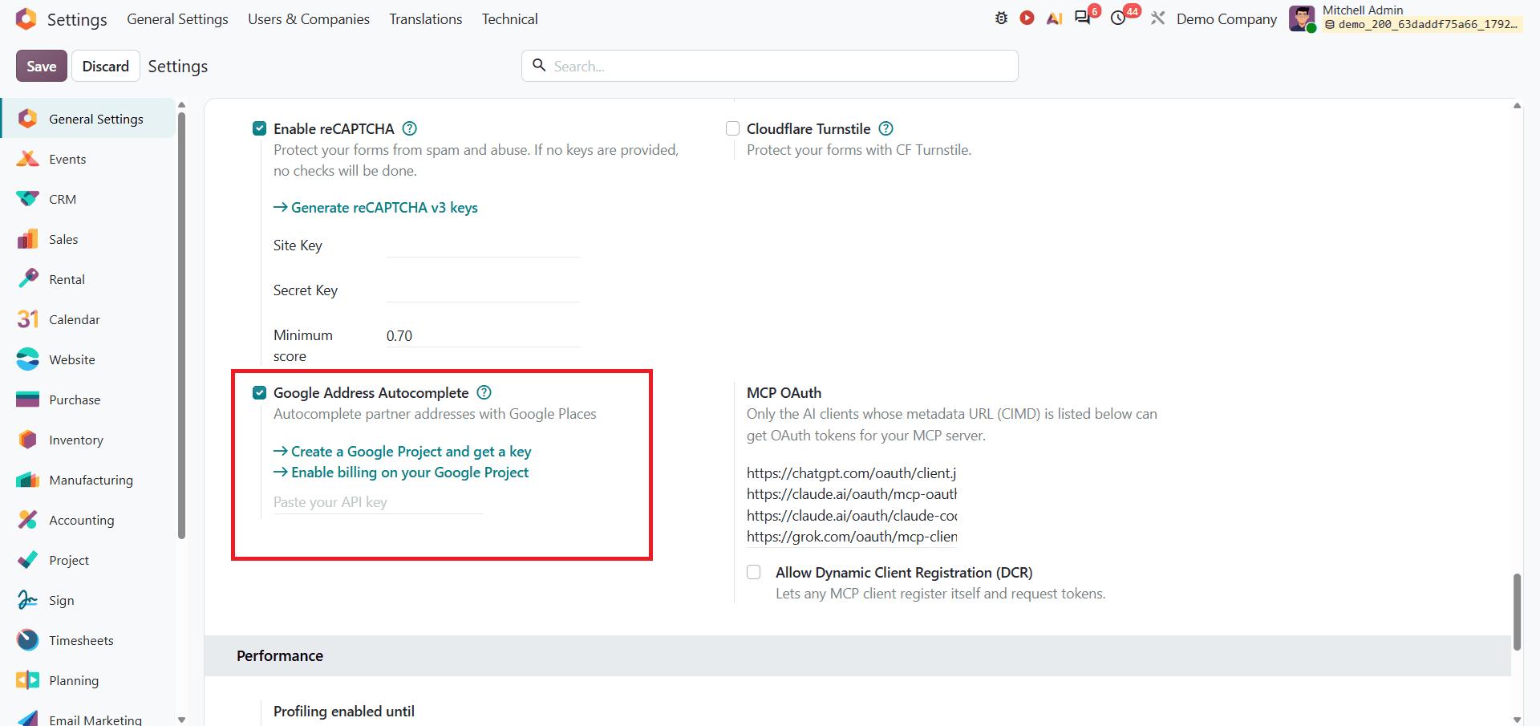The width and height of the screenshot is (1540, 726).
Task: Select claude.ai oauth mcp-oauth URL
Action: (852, 494)
